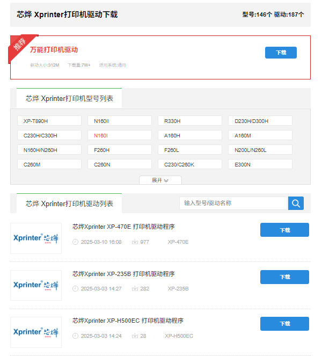Click the XP-H500EC model tag text

[179, 336]
